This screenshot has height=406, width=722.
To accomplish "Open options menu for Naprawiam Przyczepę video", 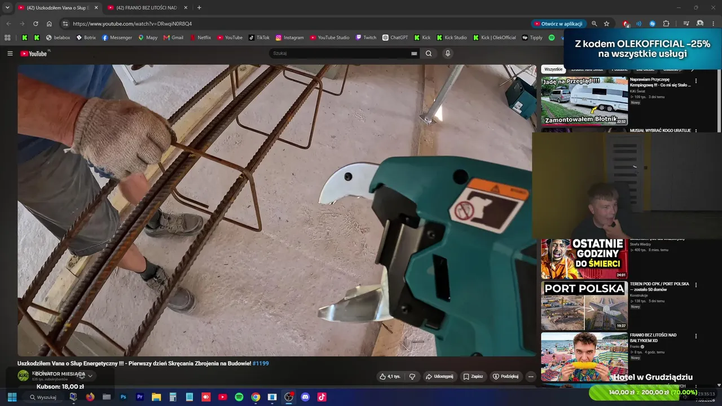I will click(x=695, y=81).
